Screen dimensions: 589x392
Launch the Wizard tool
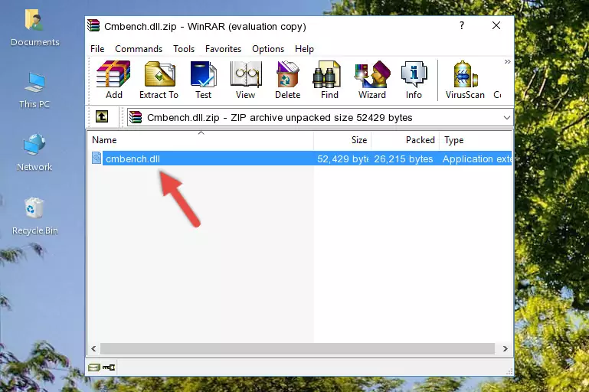coord(372,80)
